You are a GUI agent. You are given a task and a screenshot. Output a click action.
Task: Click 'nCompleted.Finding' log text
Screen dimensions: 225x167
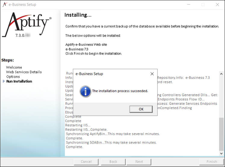(175, 108)
